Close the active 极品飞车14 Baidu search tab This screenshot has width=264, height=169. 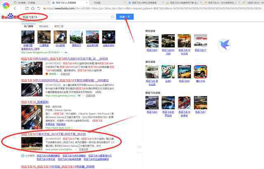[87, 3]
